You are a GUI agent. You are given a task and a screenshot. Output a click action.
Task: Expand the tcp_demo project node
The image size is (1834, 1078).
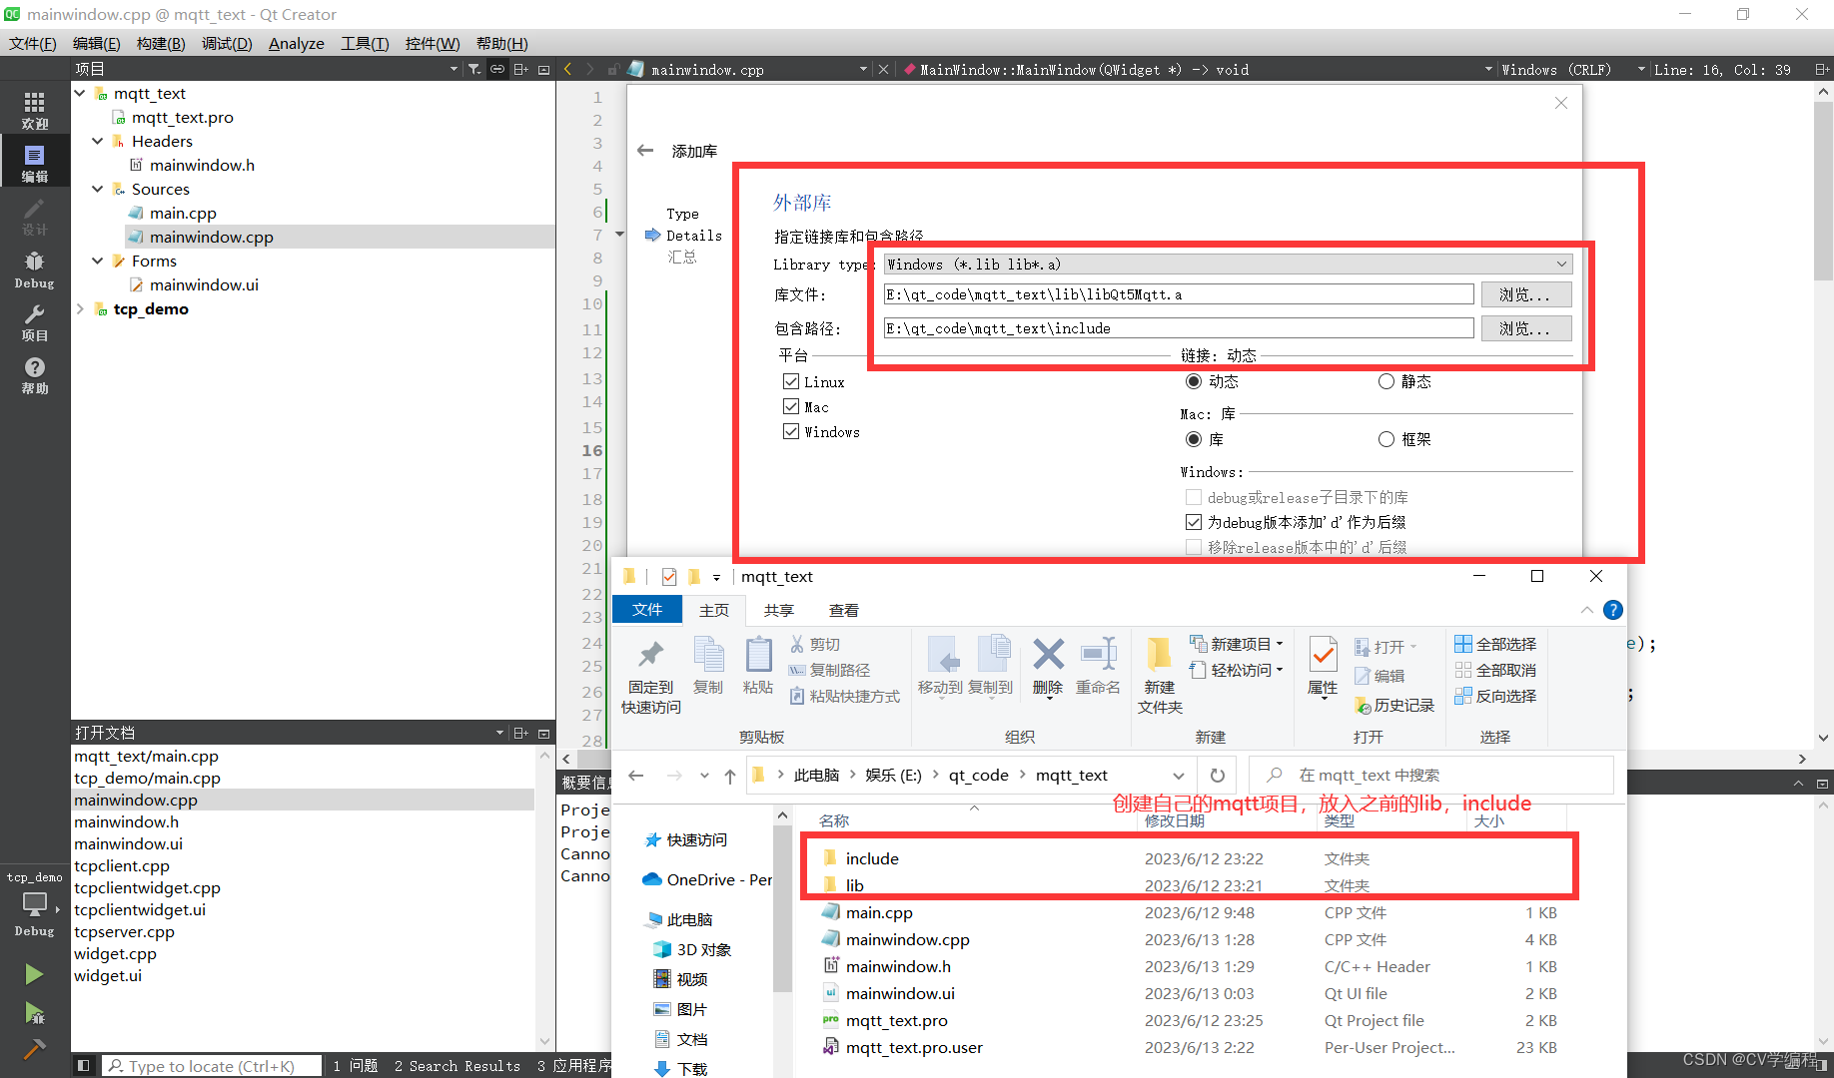80,308
